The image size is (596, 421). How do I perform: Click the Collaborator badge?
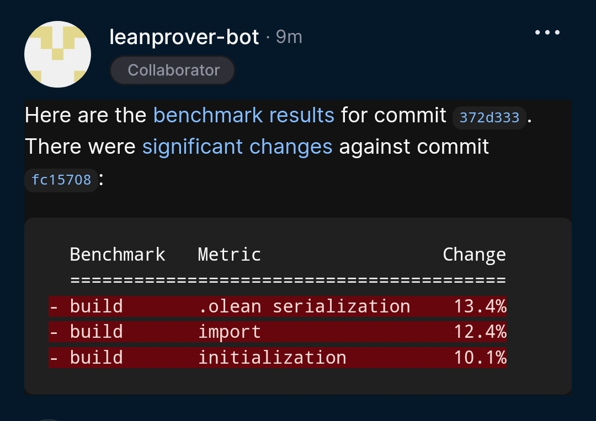(173, 70)
